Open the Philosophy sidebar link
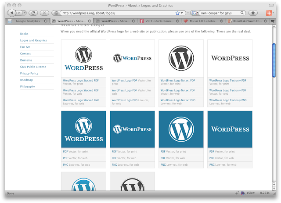This screenshot has width=281, height=203. click(27, 87)
